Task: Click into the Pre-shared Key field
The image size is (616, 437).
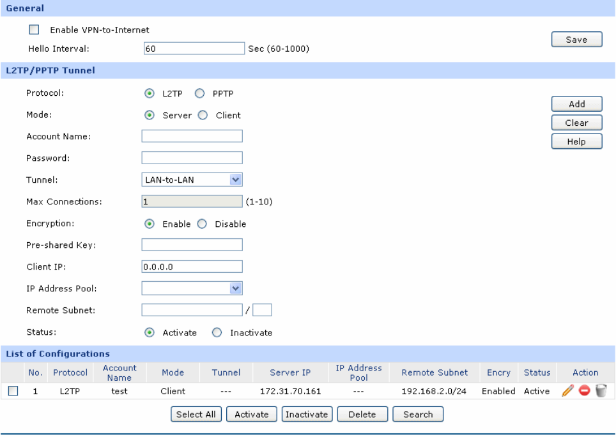Action: [x=192, y=245]
